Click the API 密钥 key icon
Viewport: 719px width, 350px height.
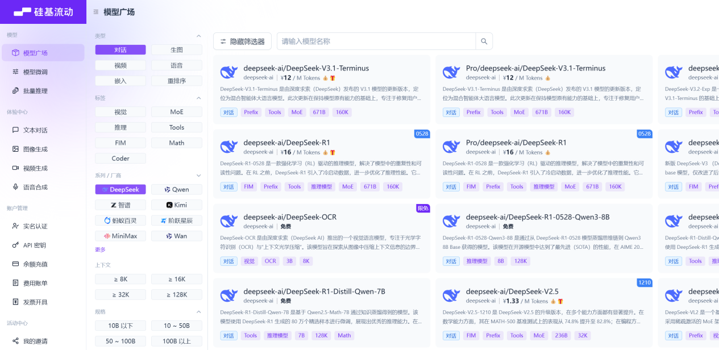[16, 245]
